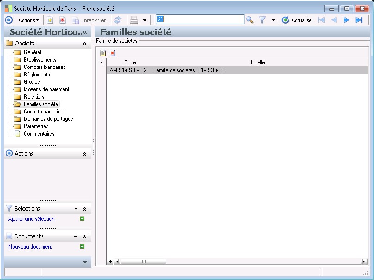The width and height of the screenshot is (374, 280).
Task: Select the Moyens de paiement item
Action: 46,89
